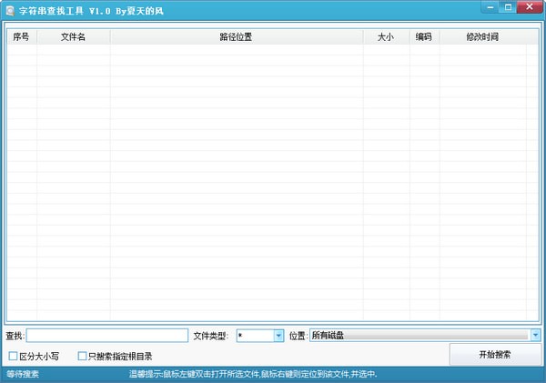Image resolution: width=546 pixels, height=383 pixels.
Task: Click the 文件类型 label
Action: pos(210,336)
